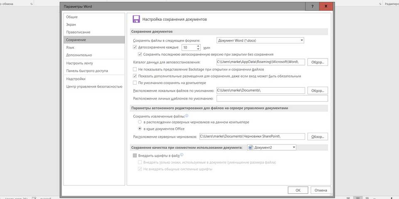Open Настроить ленту settings
Viewport: 399px width, 199px height.
point(94,63)
